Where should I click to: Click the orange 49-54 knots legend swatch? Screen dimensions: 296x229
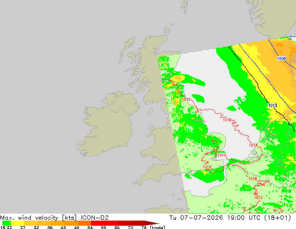click(85, 223)
